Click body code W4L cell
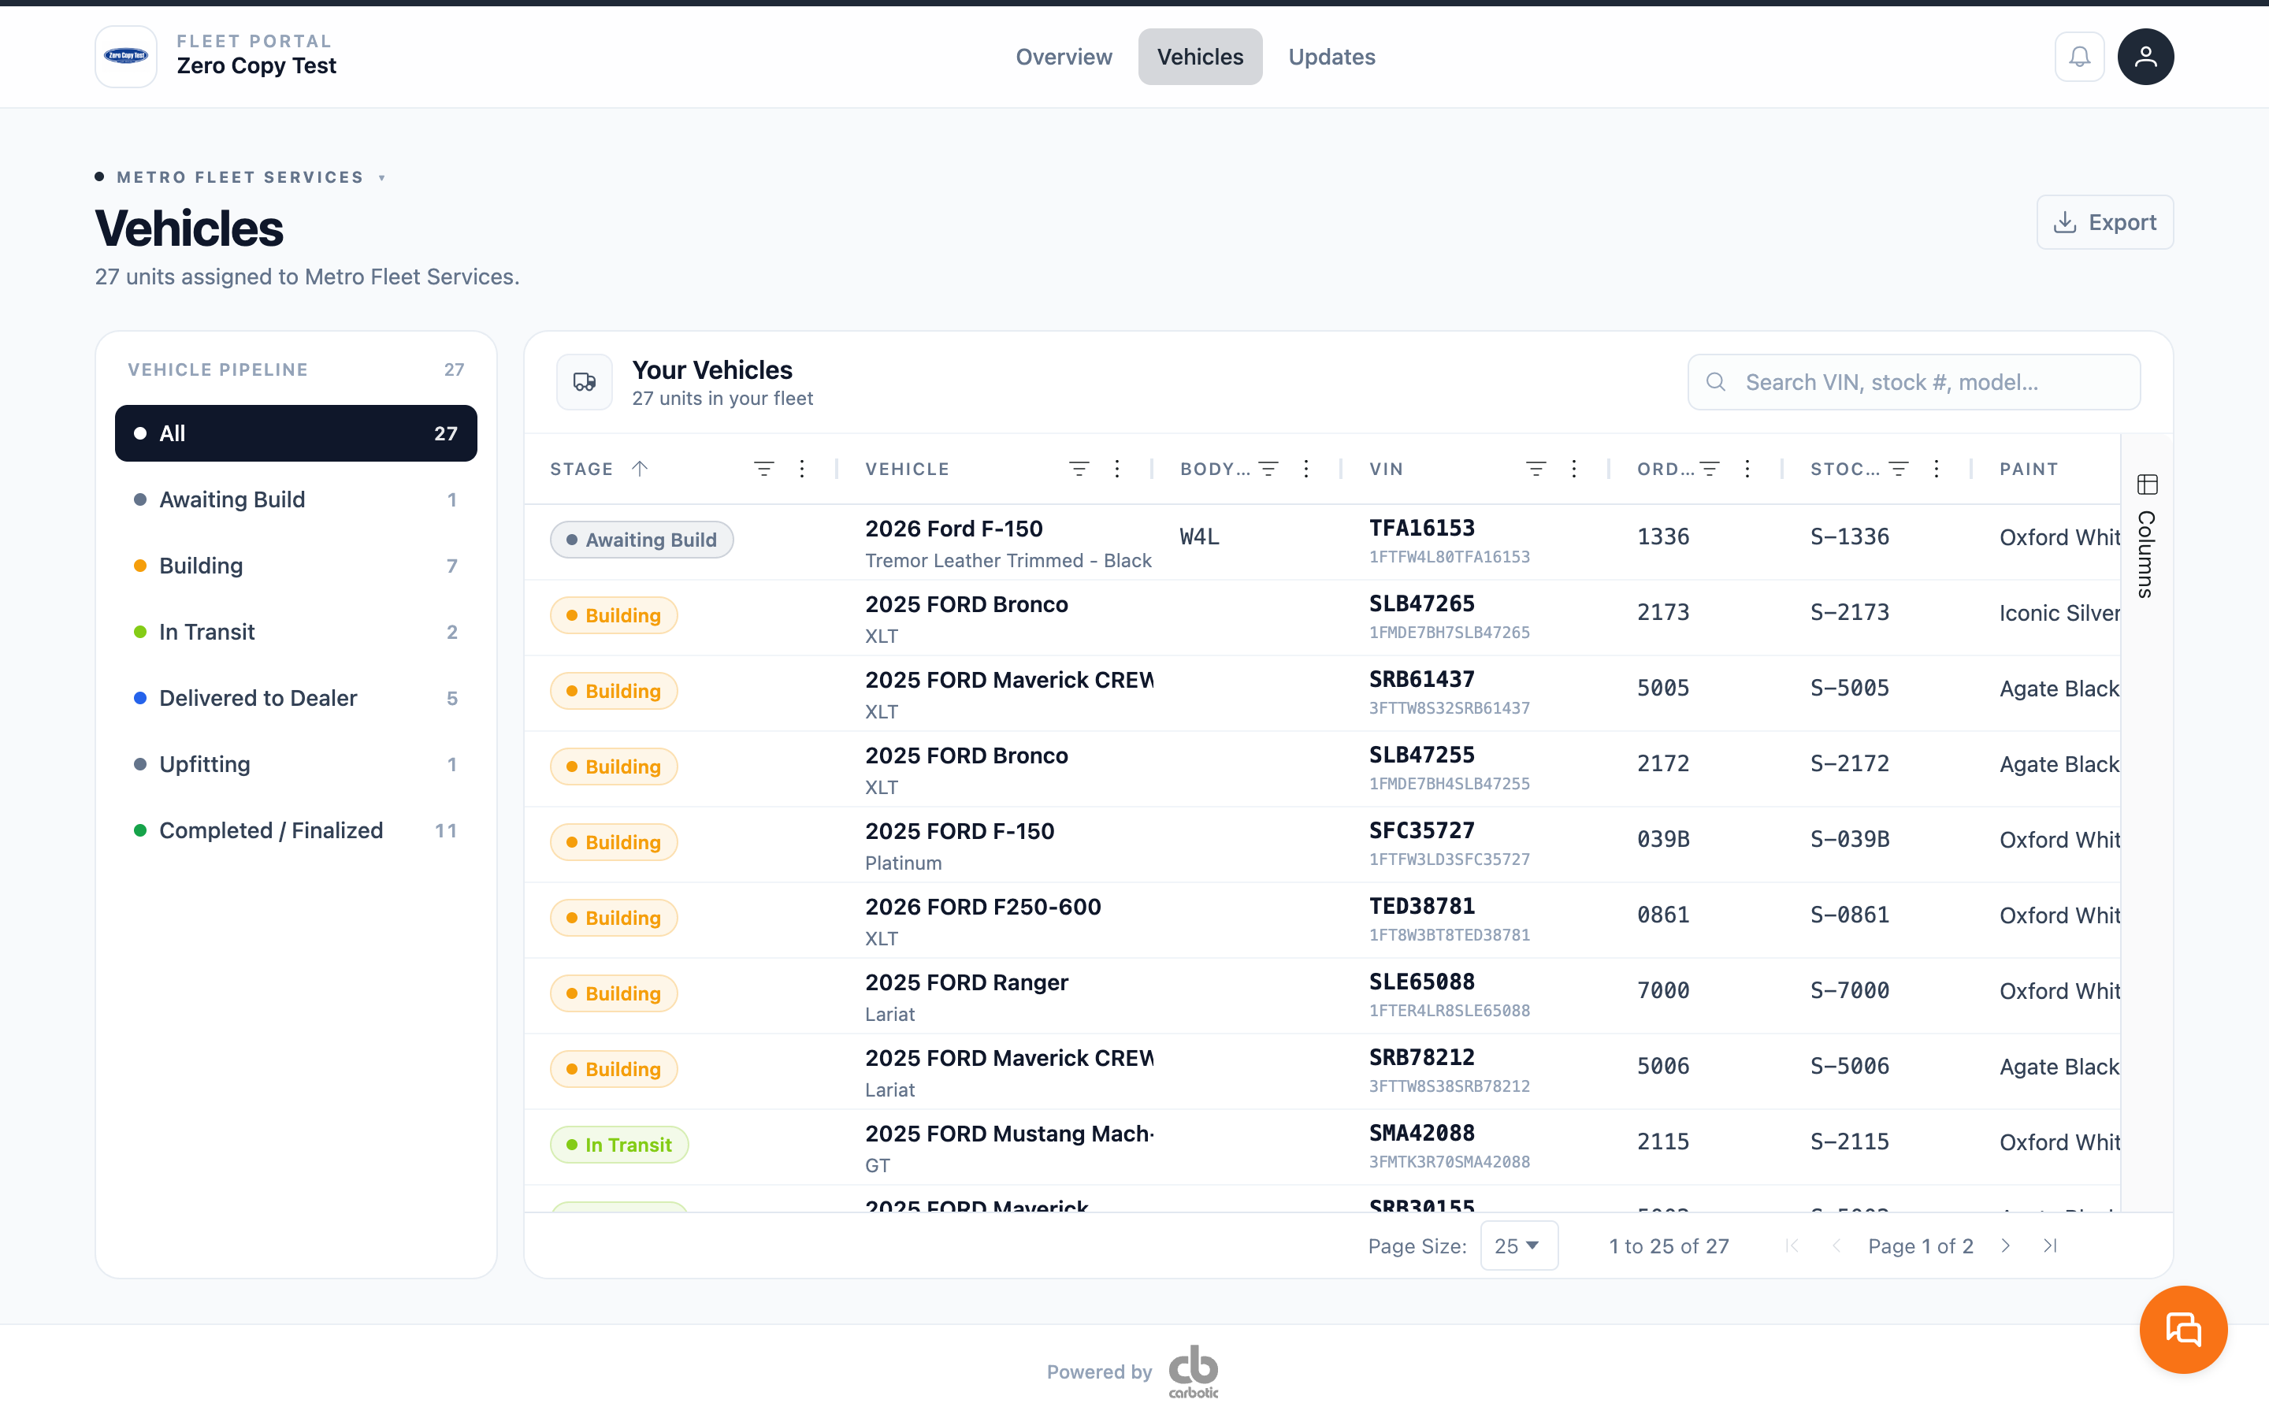 coord(1199,536)
